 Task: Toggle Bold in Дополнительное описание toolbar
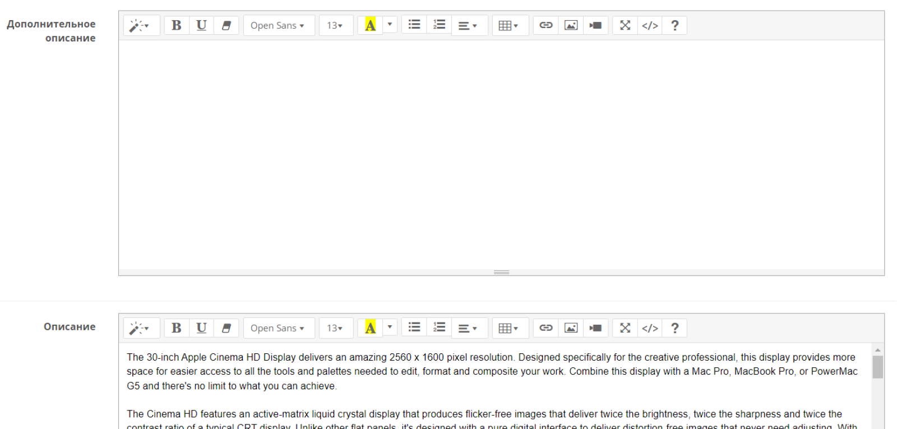(x=177, y=25)
